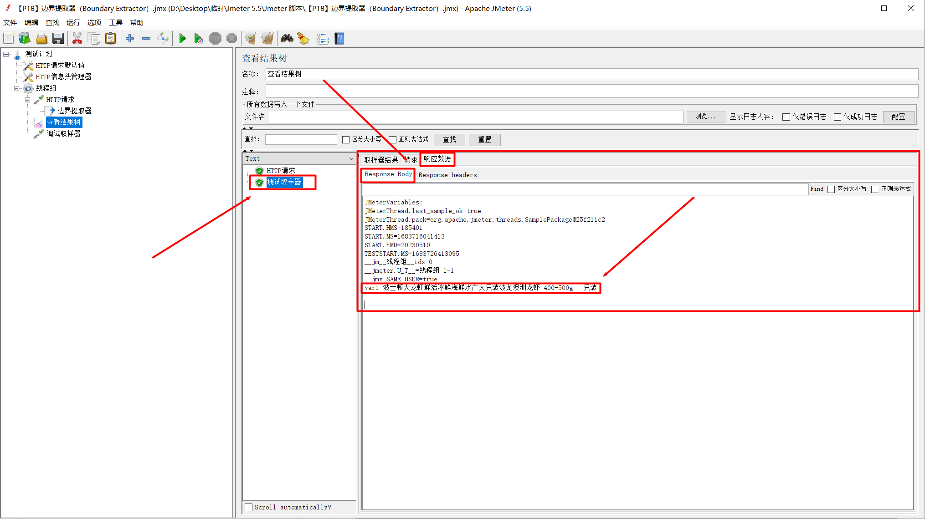Click the 配置 button
The image size is (925, 519).
tap(898, 117)
